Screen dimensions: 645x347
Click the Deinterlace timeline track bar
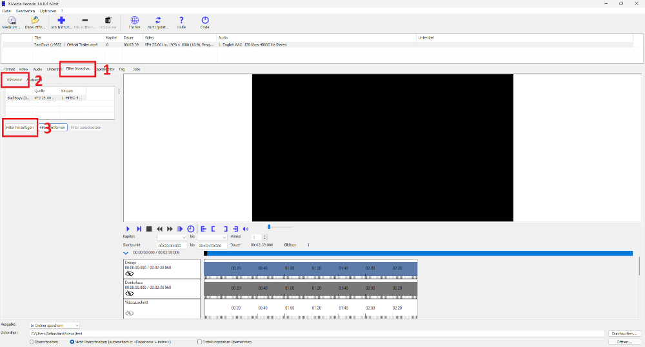pos(311,289)
